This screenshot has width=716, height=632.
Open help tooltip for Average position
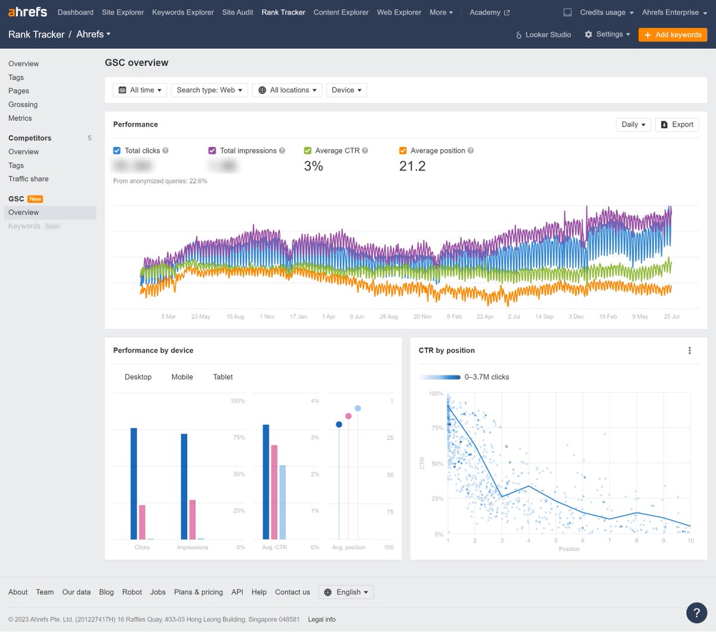click(471, 150)
